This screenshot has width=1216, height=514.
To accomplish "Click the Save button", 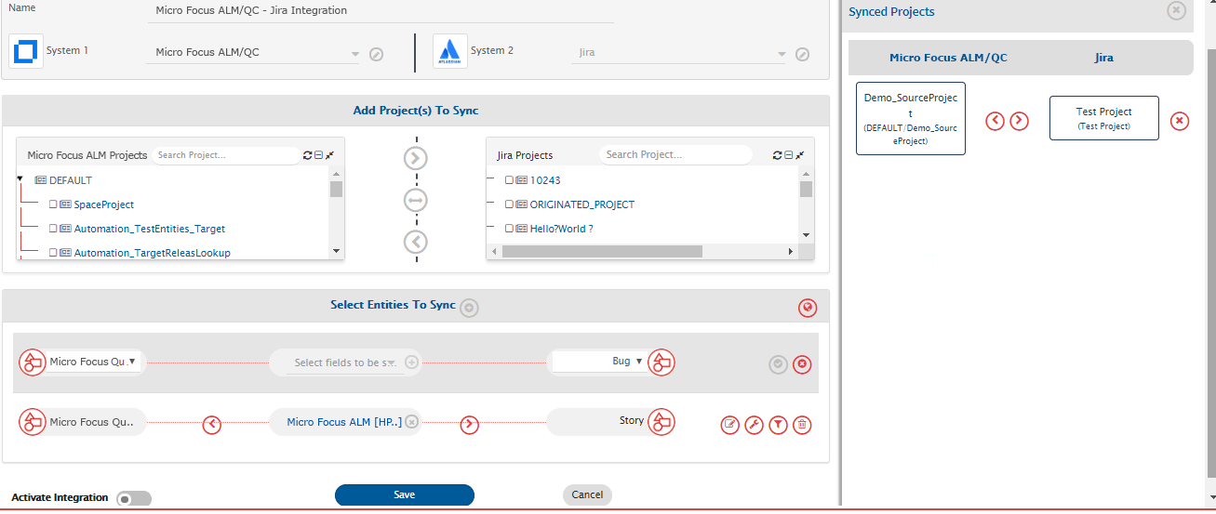I will click(404, 495).
